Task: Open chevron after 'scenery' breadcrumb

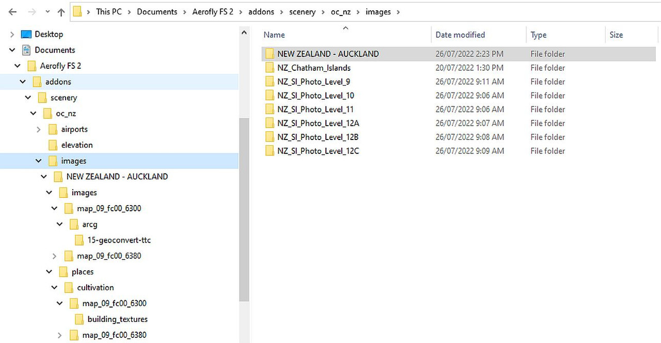Action: pyautogui.click(x=323, y=12)
